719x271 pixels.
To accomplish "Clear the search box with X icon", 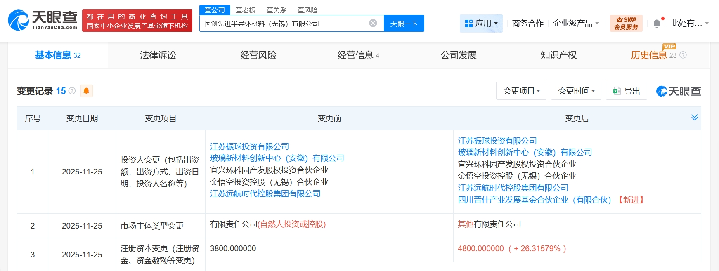I will pos(373,23).
